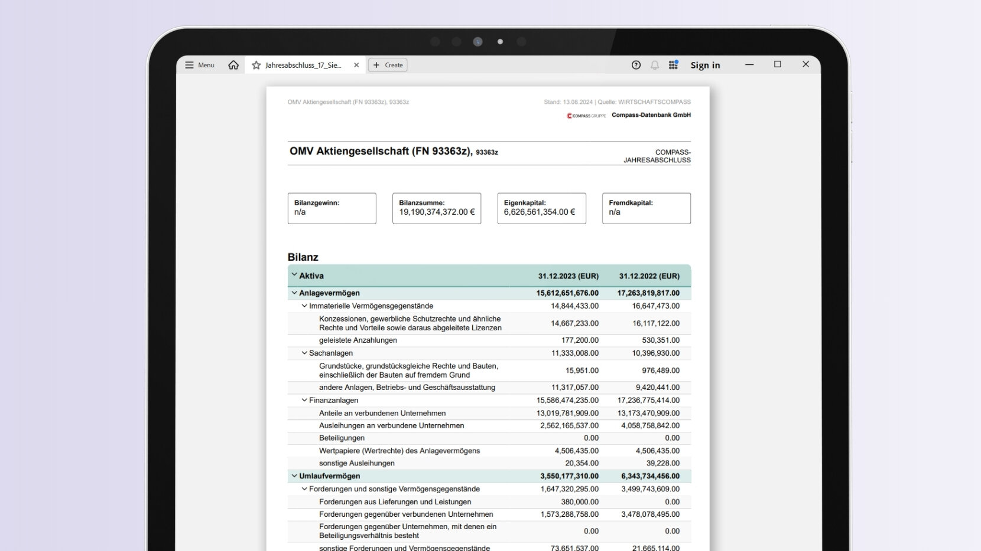Select andere Anlagen, Betriebs- und Geschäftsausstattung
Screen dimensions: 981x551
[x=407, y=388]
